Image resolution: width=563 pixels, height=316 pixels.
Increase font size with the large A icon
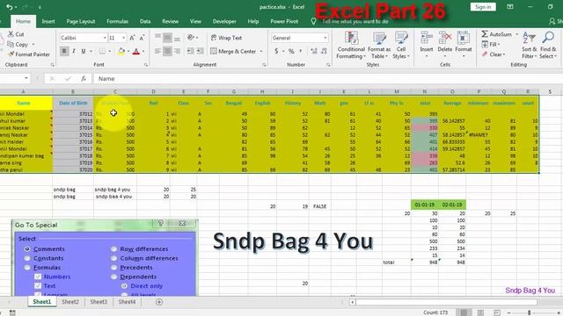tap(132, 38)
